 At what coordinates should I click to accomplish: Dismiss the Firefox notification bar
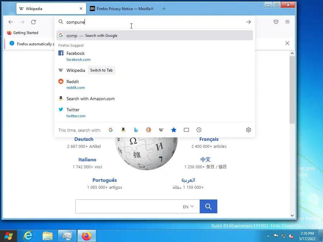tap(287, 43)
